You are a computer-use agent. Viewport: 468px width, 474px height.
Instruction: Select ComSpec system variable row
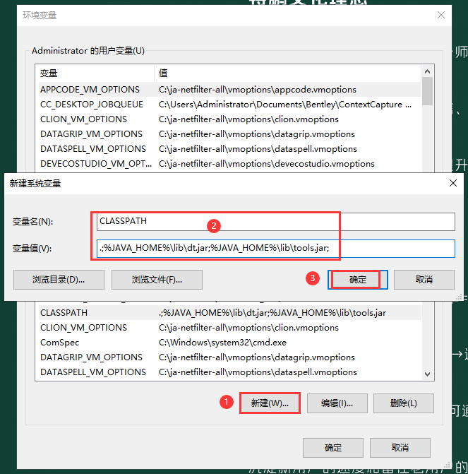pos(54,342)
